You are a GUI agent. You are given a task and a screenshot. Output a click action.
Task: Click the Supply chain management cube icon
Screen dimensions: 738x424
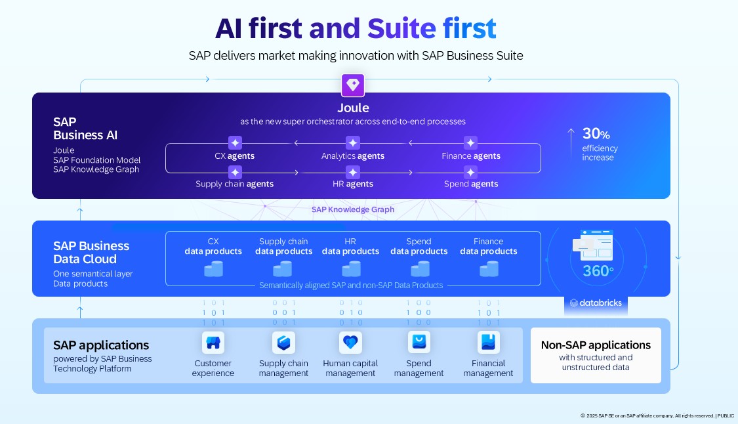click(x=283, y=343)
